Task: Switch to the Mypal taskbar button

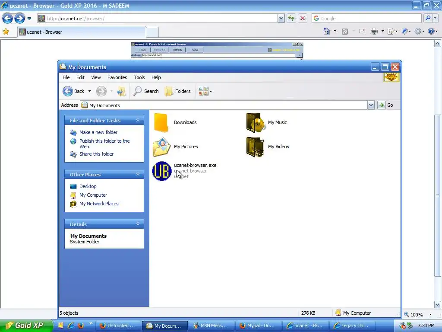Action: pos(258,326)
